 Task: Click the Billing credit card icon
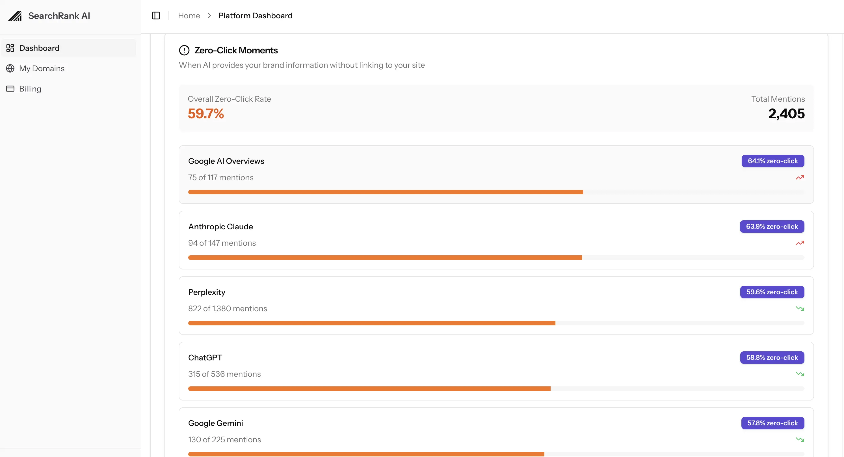(x=10, y=89)
